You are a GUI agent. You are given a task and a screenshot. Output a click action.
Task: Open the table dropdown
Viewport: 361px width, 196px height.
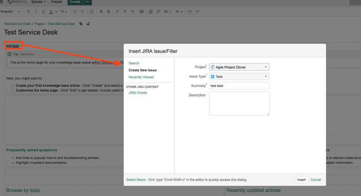168,12
